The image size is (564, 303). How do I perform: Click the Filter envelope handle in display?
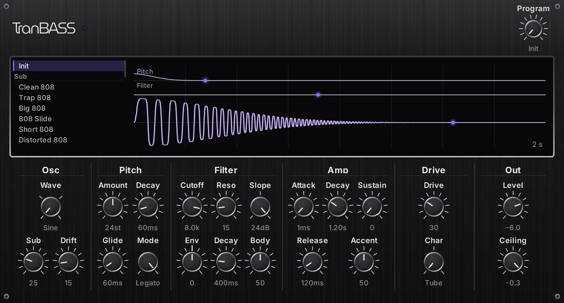[318, 95]
